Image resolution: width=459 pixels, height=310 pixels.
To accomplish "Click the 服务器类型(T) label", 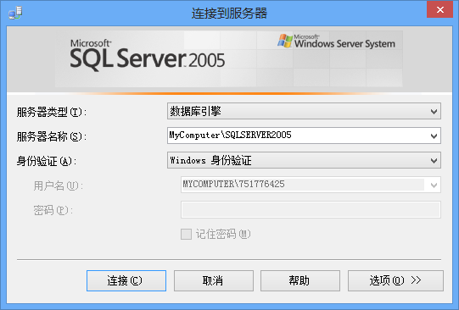I will pyautogui.click(x=52, y=112).
